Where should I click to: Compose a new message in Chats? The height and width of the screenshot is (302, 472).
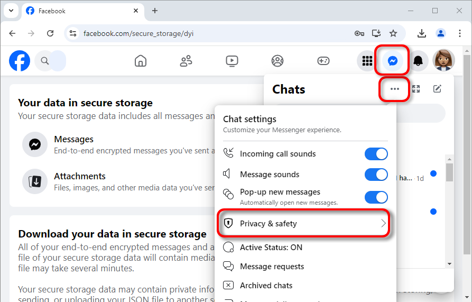tap(437, 89)
